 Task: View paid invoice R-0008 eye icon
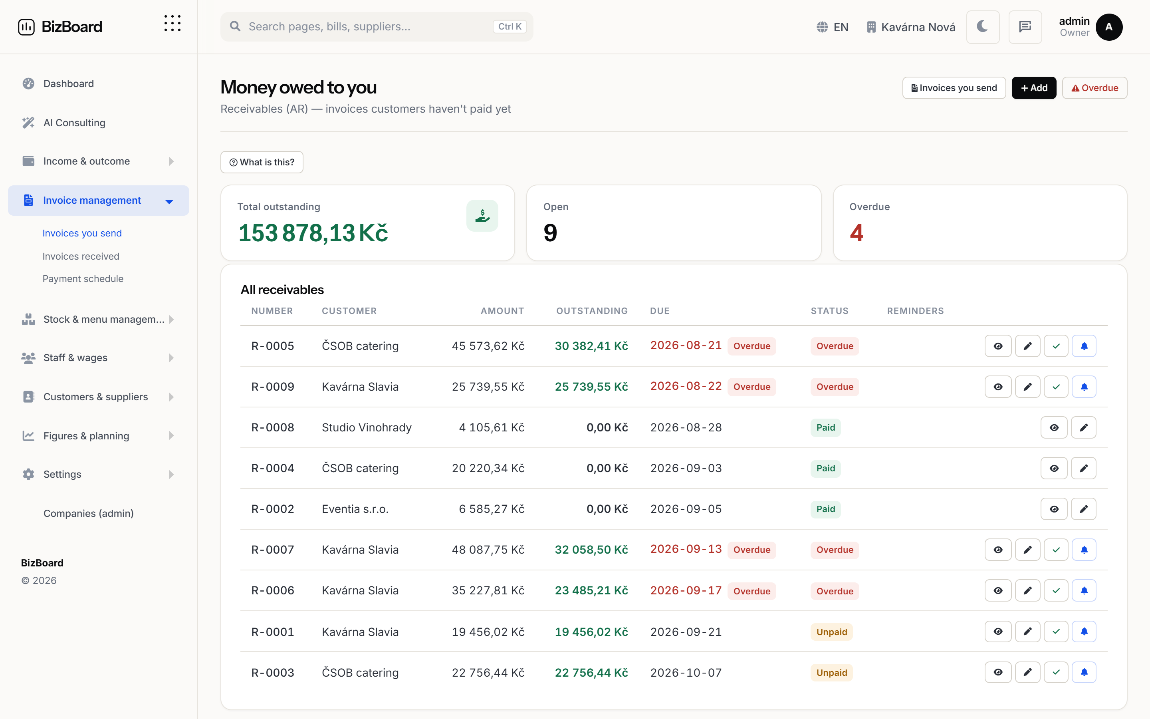(1054, 427)
